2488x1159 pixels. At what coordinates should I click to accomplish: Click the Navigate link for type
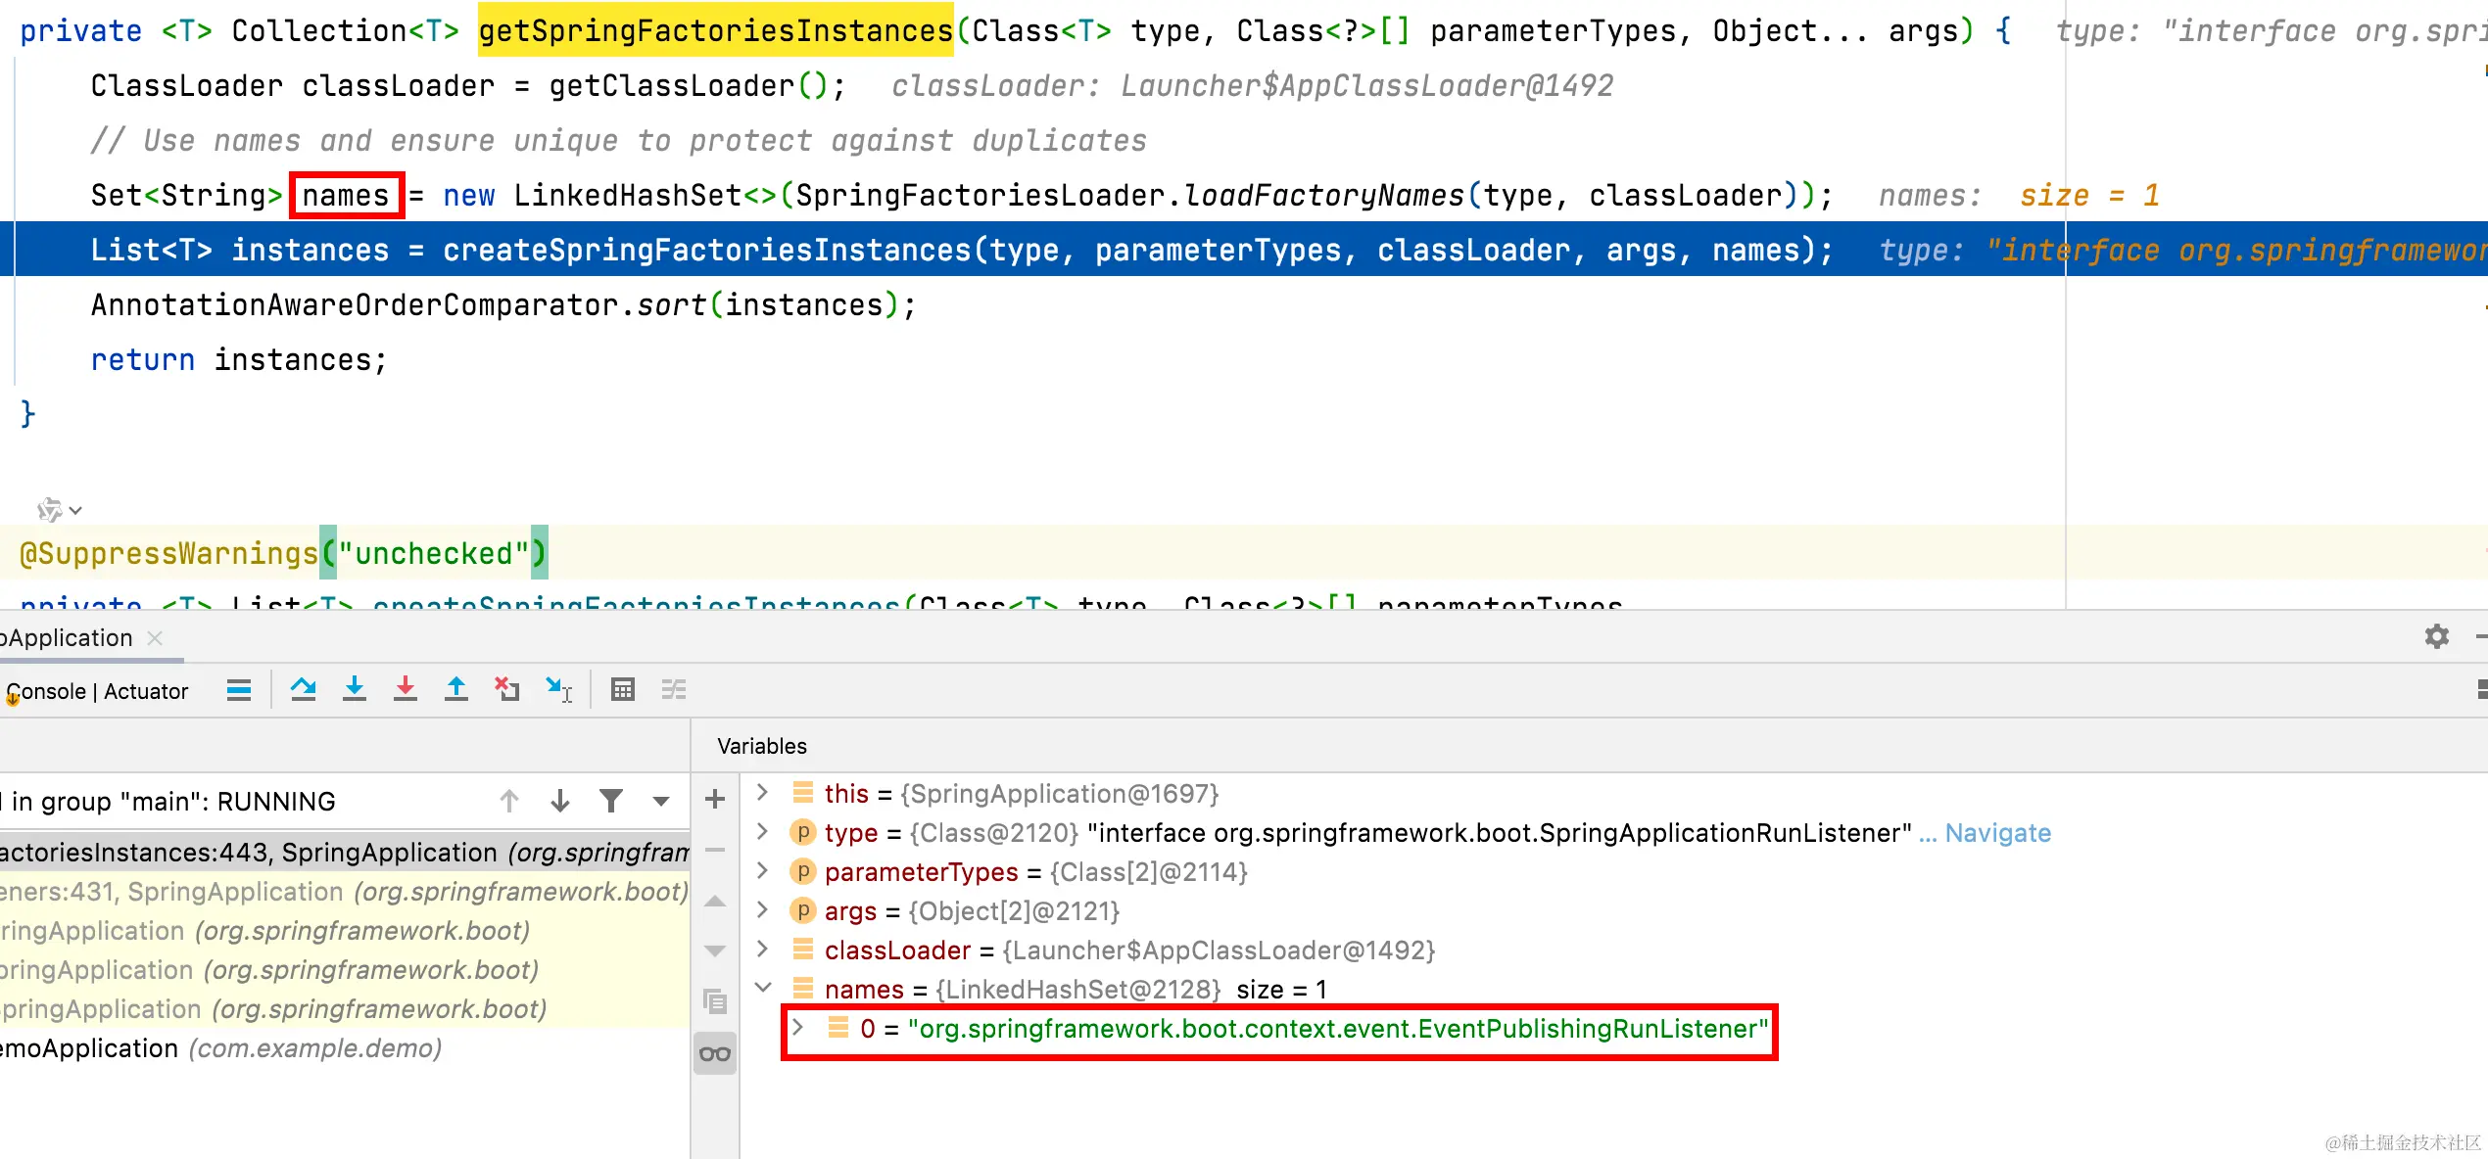tap(1997, 833)
